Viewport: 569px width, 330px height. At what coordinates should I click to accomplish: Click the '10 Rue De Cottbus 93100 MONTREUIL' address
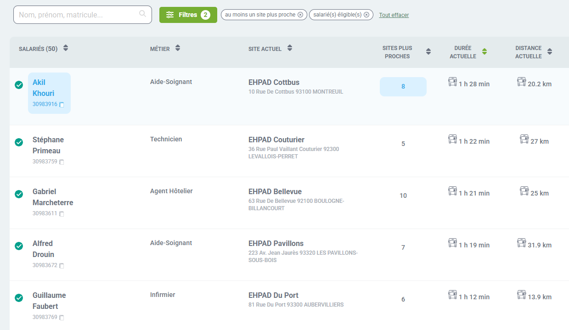coord(296,92)
